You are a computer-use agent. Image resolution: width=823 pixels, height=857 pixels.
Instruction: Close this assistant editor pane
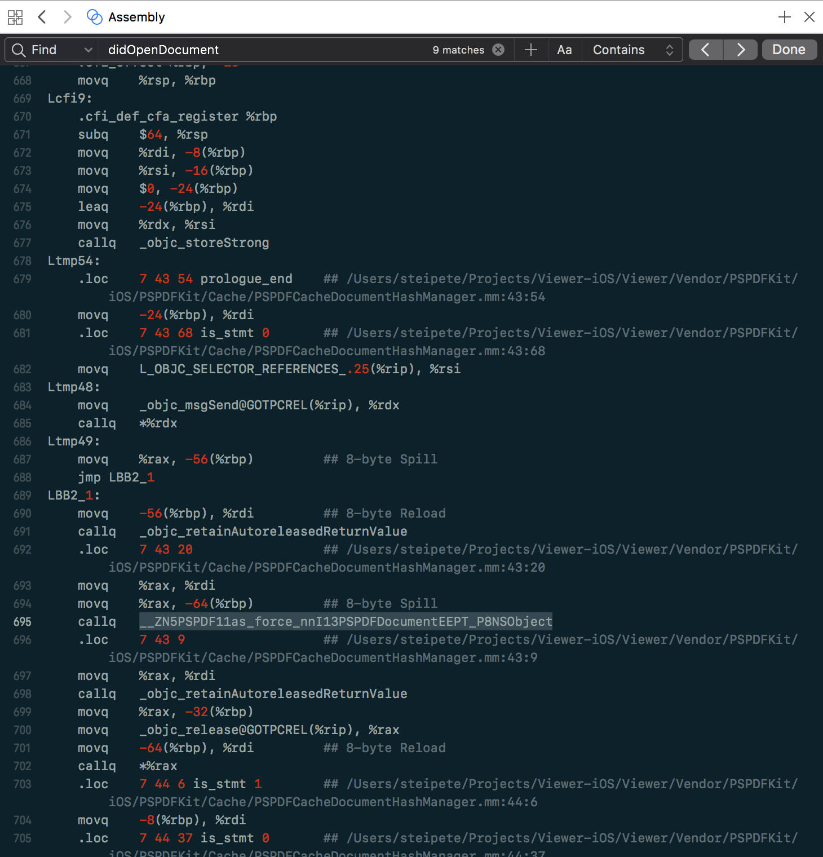(809, 17)
